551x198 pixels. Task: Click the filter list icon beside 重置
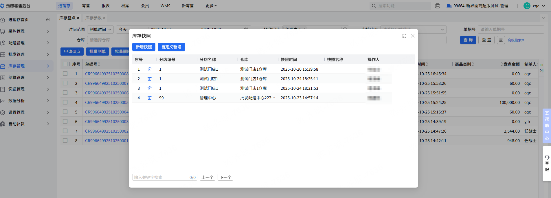pos(501,40)
